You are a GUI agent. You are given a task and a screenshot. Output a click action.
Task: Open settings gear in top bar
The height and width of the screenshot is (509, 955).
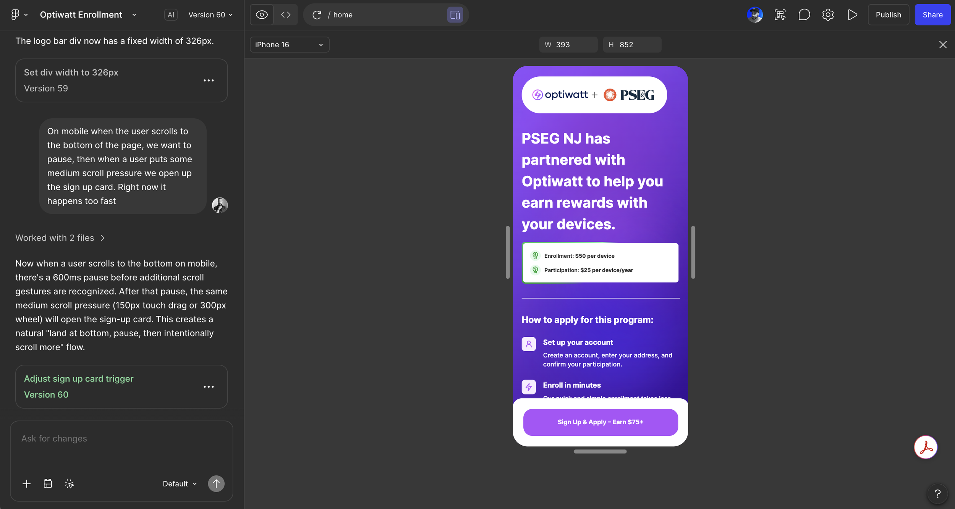(828, 15)
